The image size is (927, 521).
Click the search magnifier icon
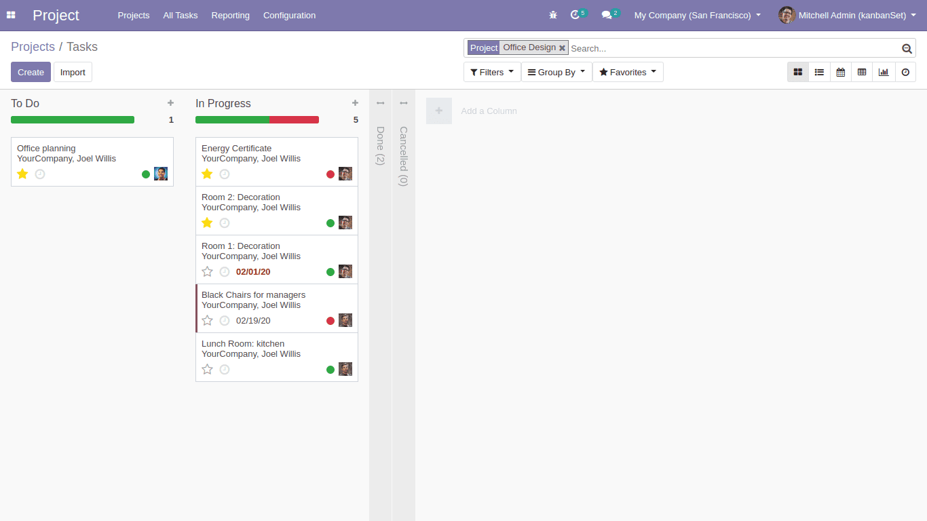point(907,48)
